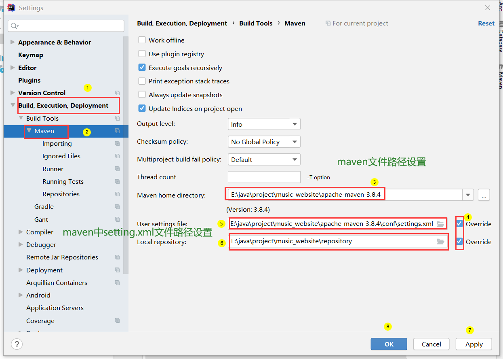Viewport: 503px width, 359px height.
Task: Uncheck Execute goals recursively
Action: [x=142, y=68]
